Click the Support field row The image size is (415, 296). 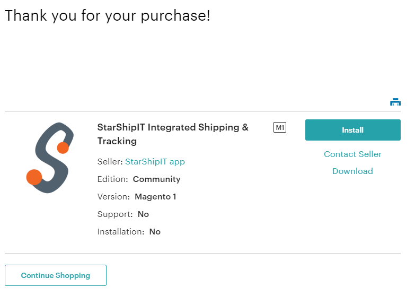(123, 214)
